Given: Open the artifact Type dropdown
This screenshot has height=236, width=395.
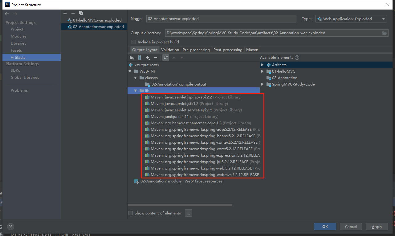Looking at the screenshot, I should [351, 19].
